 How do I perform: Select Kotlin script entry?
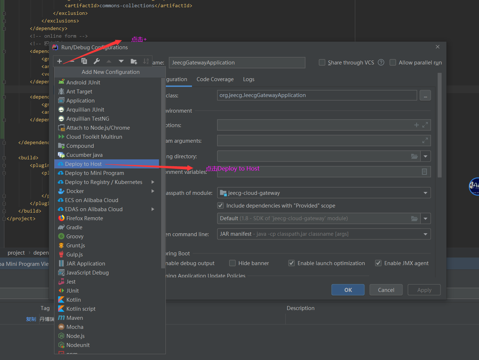[x=107, y=309]
